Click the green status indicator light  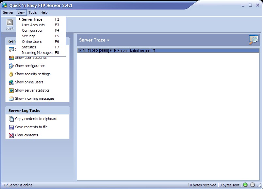point(245,185)
